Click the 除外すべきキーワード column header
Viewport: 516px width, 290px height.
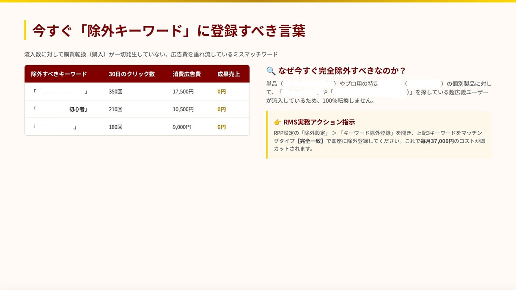pyautogui.click(x=59, y=74)
